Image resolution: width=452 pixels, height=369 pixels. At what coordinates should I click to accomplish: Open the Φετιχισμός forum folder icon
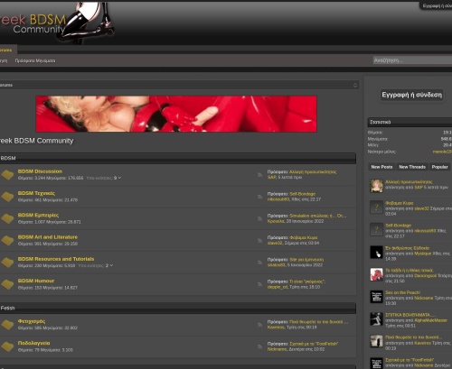pyautogui.click(x=7, y=325)
